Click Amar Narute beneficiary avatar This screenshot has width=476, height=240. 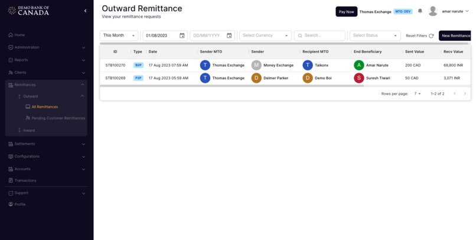[359, 65]
